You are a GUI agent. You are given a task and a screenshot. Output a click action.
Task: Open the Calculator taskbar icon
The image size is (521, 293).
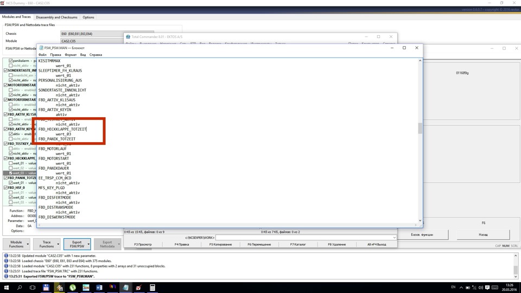click(152, 288)
